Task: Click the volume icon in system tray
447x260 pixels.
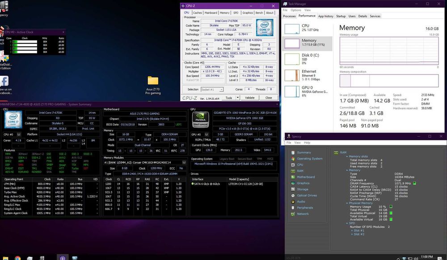Action: [x=416, y=258]
